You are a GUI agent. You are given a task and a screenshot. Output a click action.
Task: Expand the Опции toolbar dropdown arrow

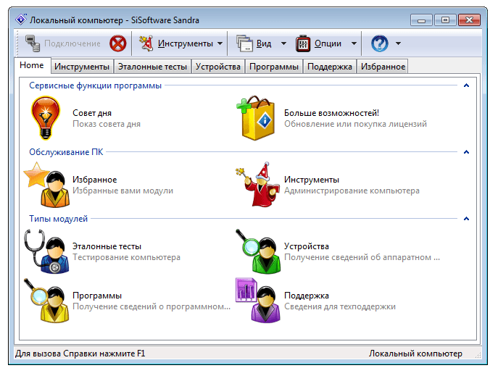tap(354, 43)
